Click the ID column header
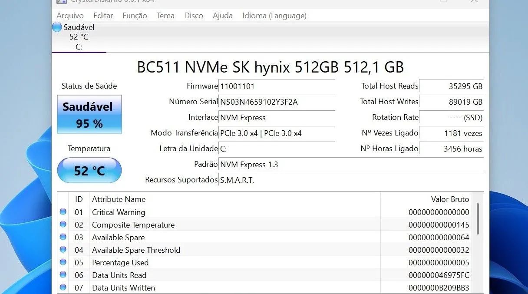Image resolution: width=528 pixels, height=294 pixels. [x=79, y=199]
